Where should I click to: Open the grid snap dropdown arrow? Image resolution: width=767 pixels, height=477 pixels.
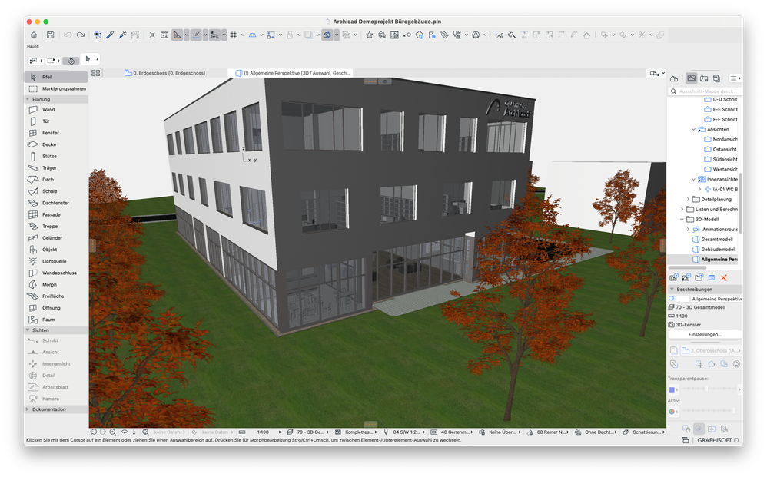(243, 35)
